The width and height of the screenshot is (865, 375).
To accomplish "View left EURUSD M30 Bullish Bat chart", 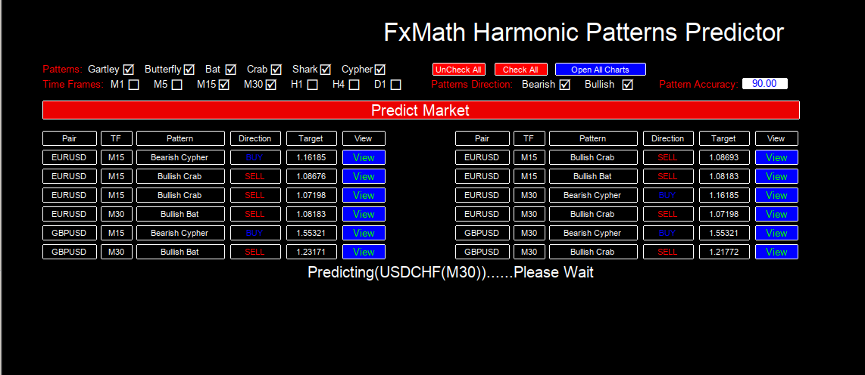I will pyautogui.click(x=364, y=214).
